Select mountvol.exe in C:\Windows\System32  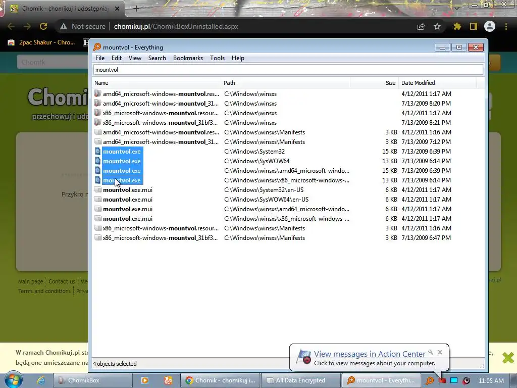(x=122, y=152)
